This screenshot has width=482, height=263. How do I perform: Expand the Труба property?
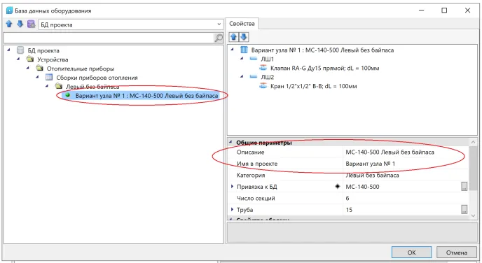tap(232, 209)
